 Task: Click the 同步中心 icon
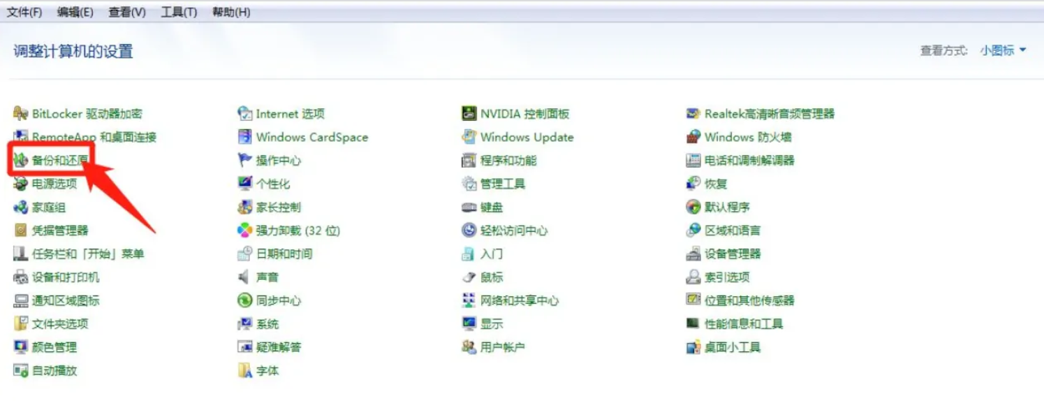coord(244,300)
